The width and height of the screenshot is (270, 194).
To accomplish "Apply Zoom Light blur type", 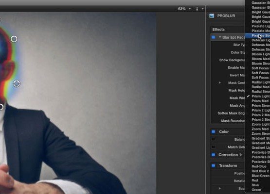I will point(261,124).
